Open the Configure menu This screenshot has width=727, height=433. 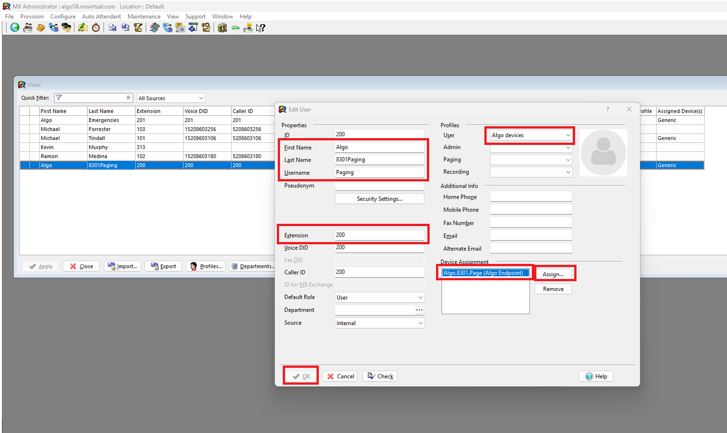[63, 16]
